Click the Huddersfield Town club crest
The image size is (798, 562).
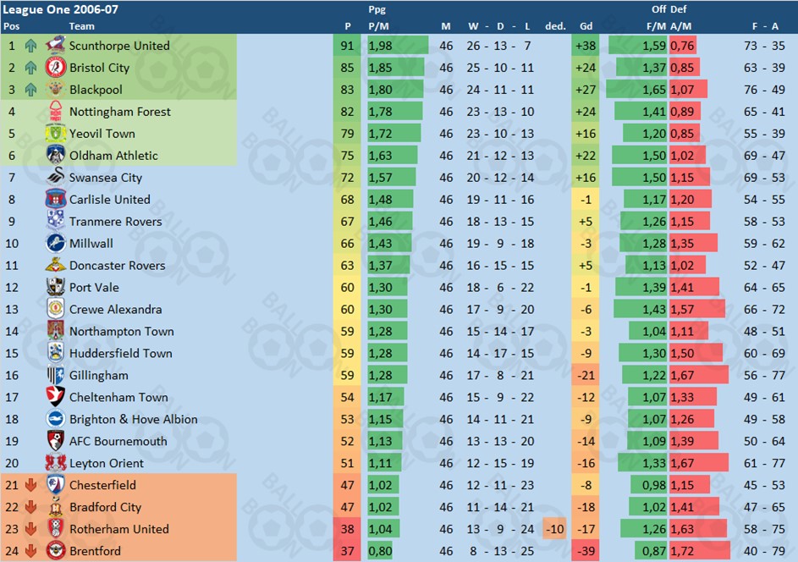click(56, 352)
